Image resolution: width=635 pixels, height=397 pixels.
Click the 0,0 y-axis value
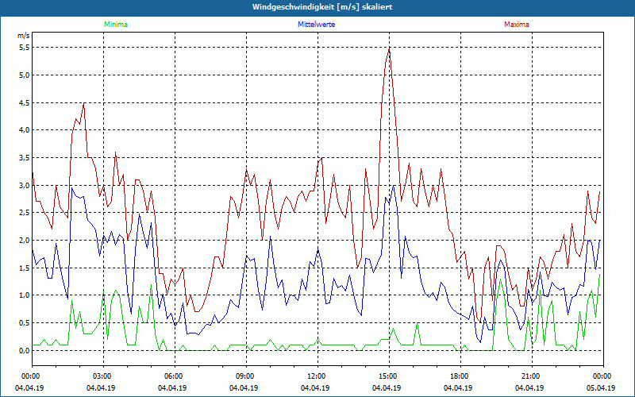25,350
